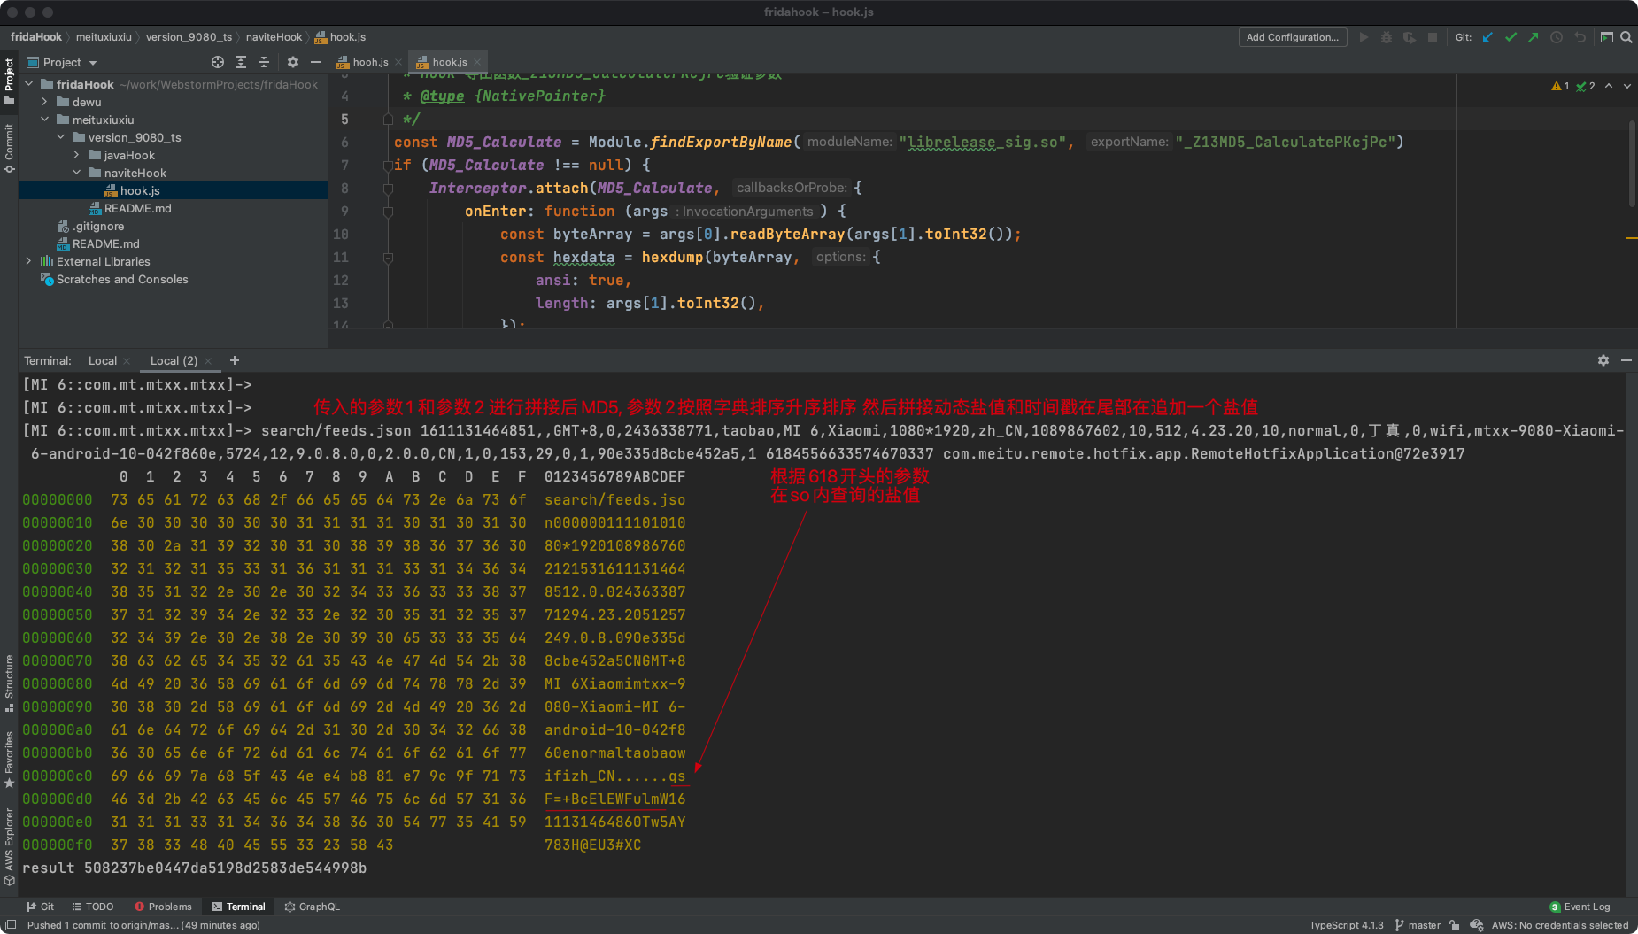This screenshot has height=934, width=1638.
Task: Close the hook.js editor tab
Action: click(x=477, y=62)
